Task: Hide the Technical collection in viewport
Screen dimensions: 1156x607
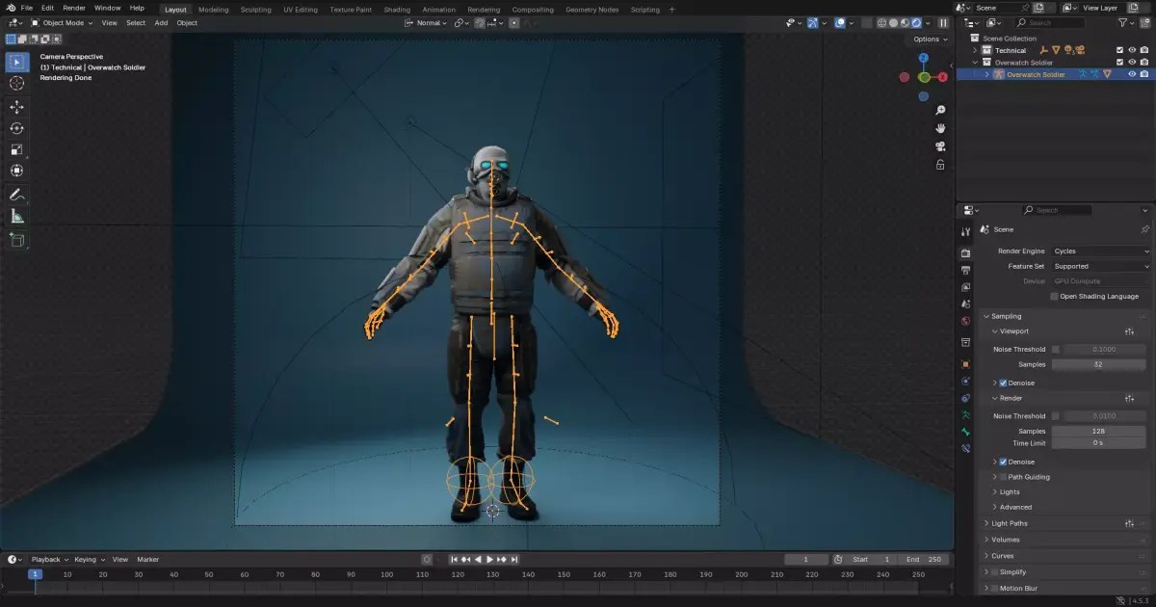Action: pyautogui.click(x=1132, y=50)
